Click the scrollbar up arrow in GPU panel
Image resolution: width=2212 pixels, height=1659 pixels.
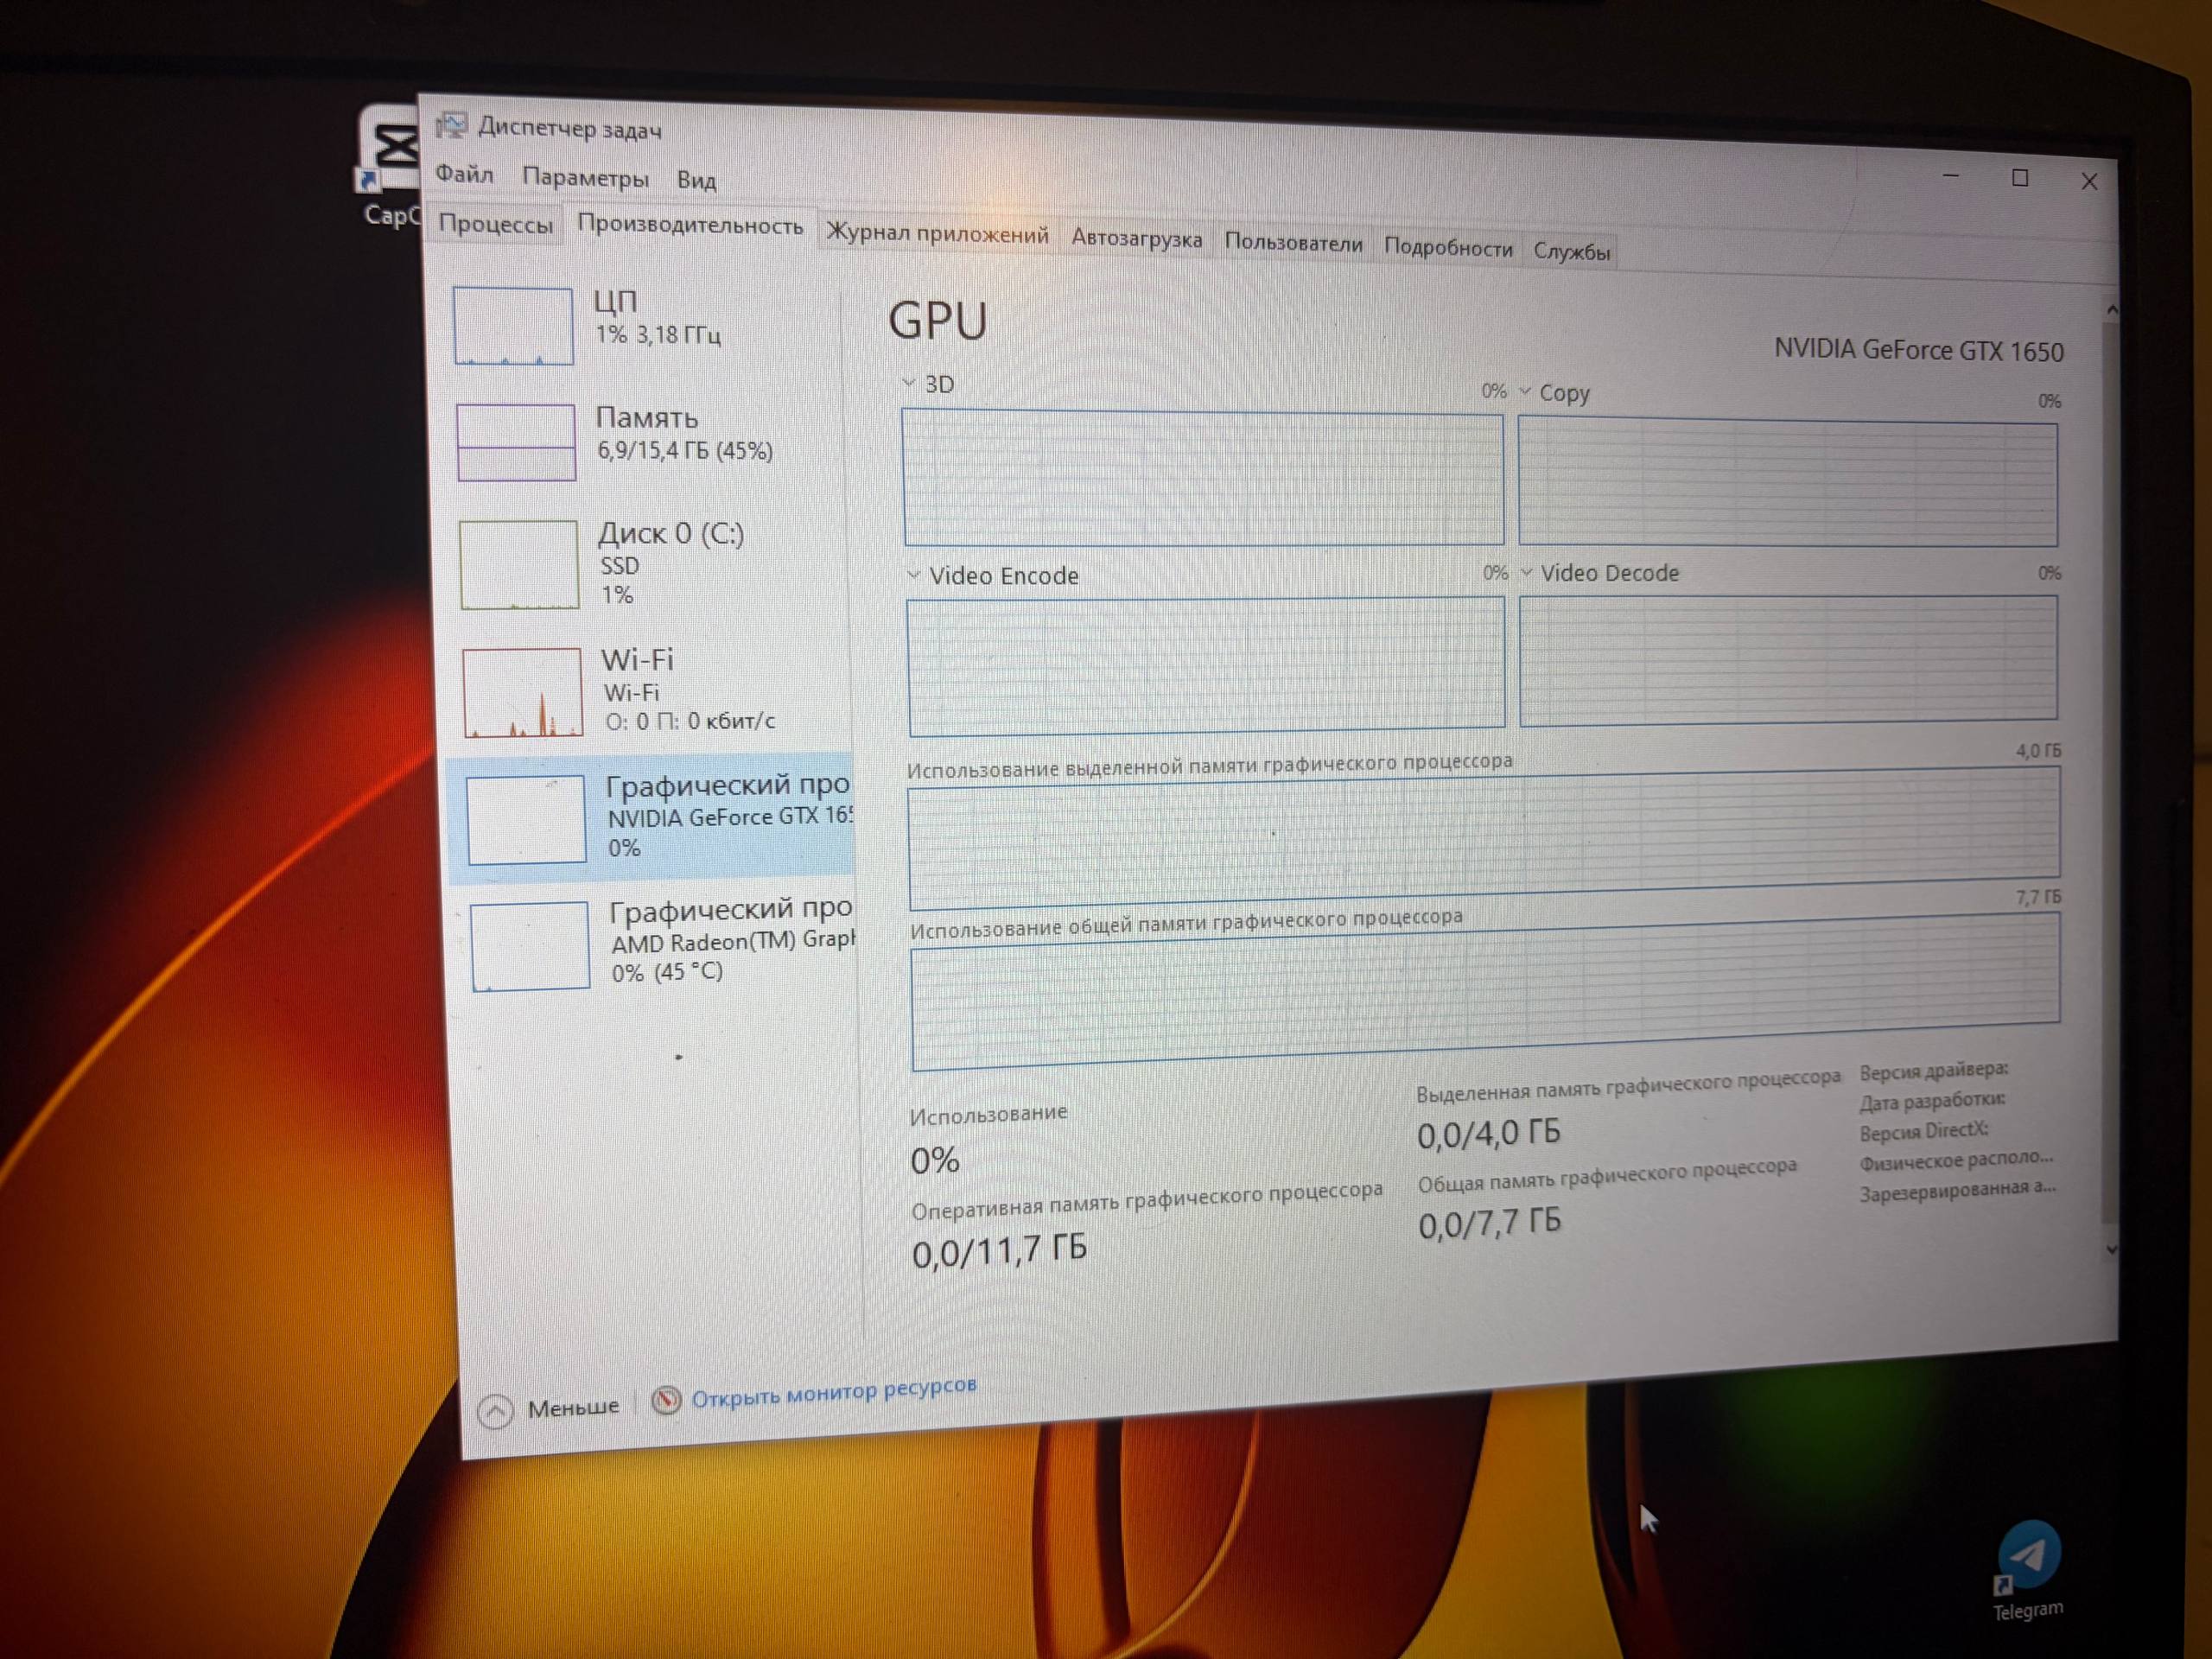pos(2112,310)
